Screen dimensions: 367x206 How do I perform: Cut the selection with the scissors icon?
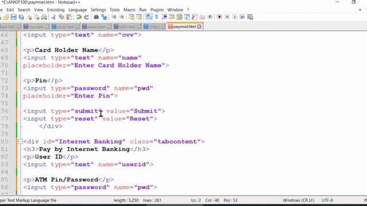tap(54, 17)
